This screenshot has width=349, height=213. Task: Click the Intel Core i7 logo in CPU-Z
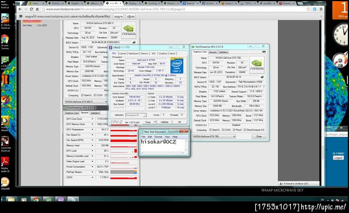tap(177, 66)
